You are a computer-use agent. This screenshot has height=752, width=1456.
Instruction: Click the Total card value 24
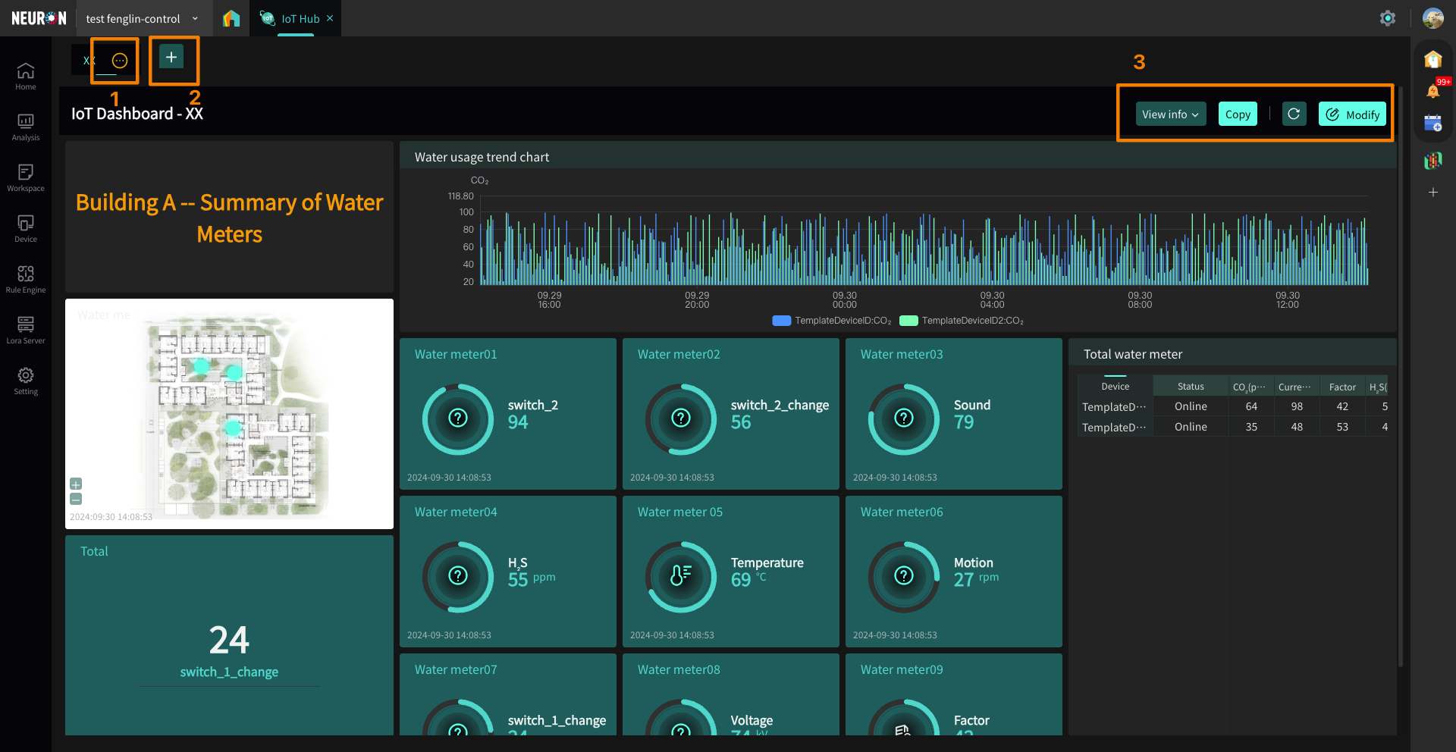[229, 640]
